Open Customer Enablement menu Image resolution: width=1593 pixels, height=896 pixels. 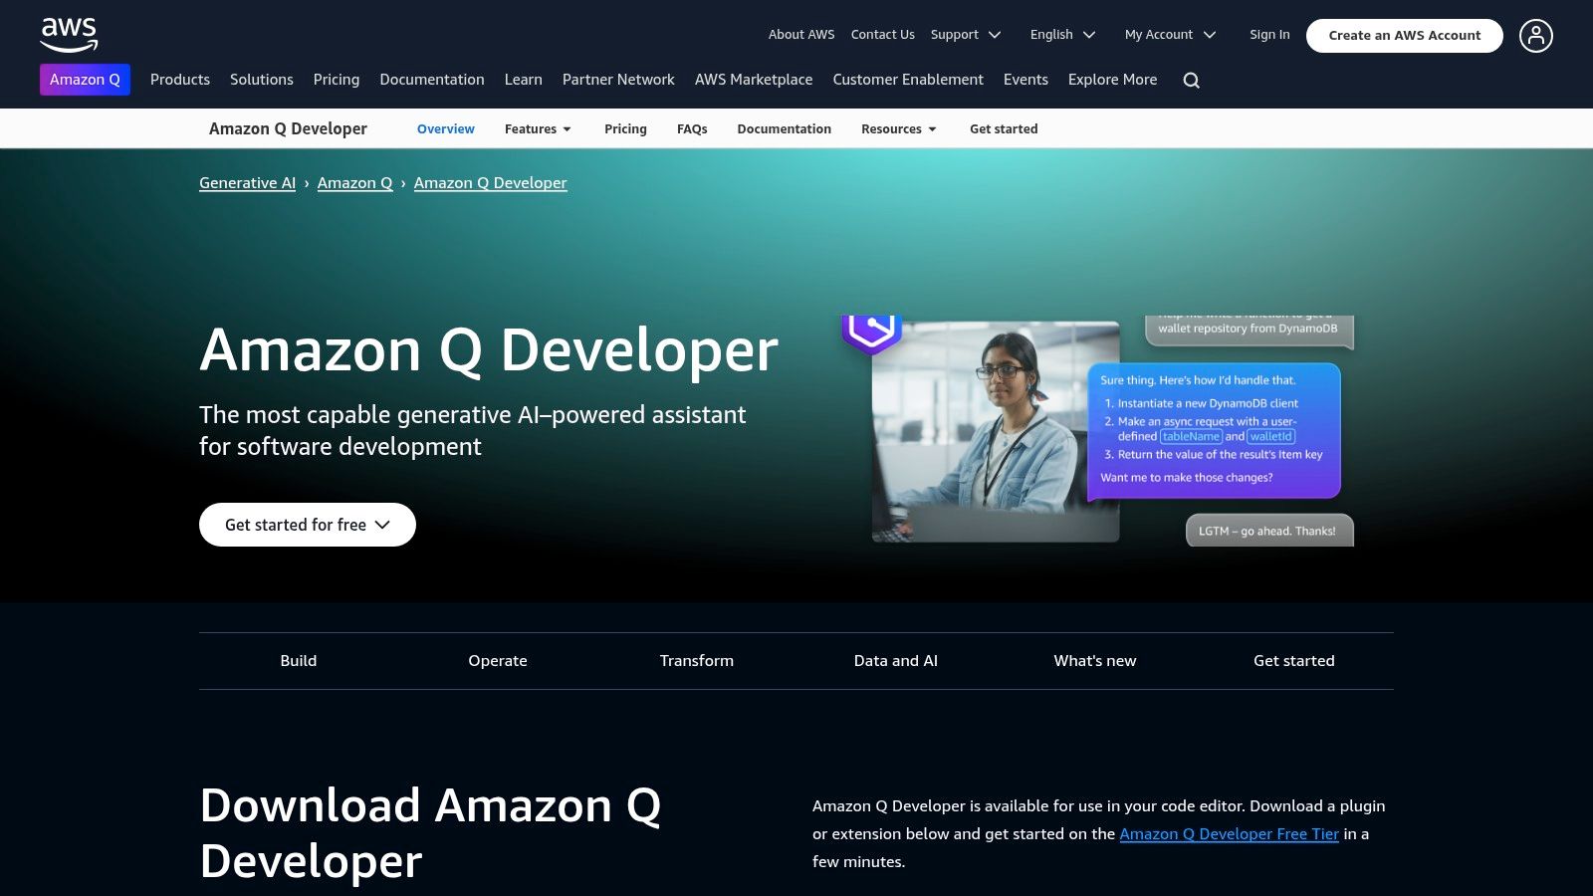click(x=908, y=80)
